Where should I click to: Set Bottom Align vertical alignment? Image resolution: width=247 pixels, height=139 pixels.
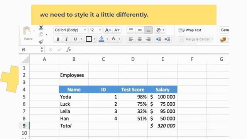[x=148, y=30]
